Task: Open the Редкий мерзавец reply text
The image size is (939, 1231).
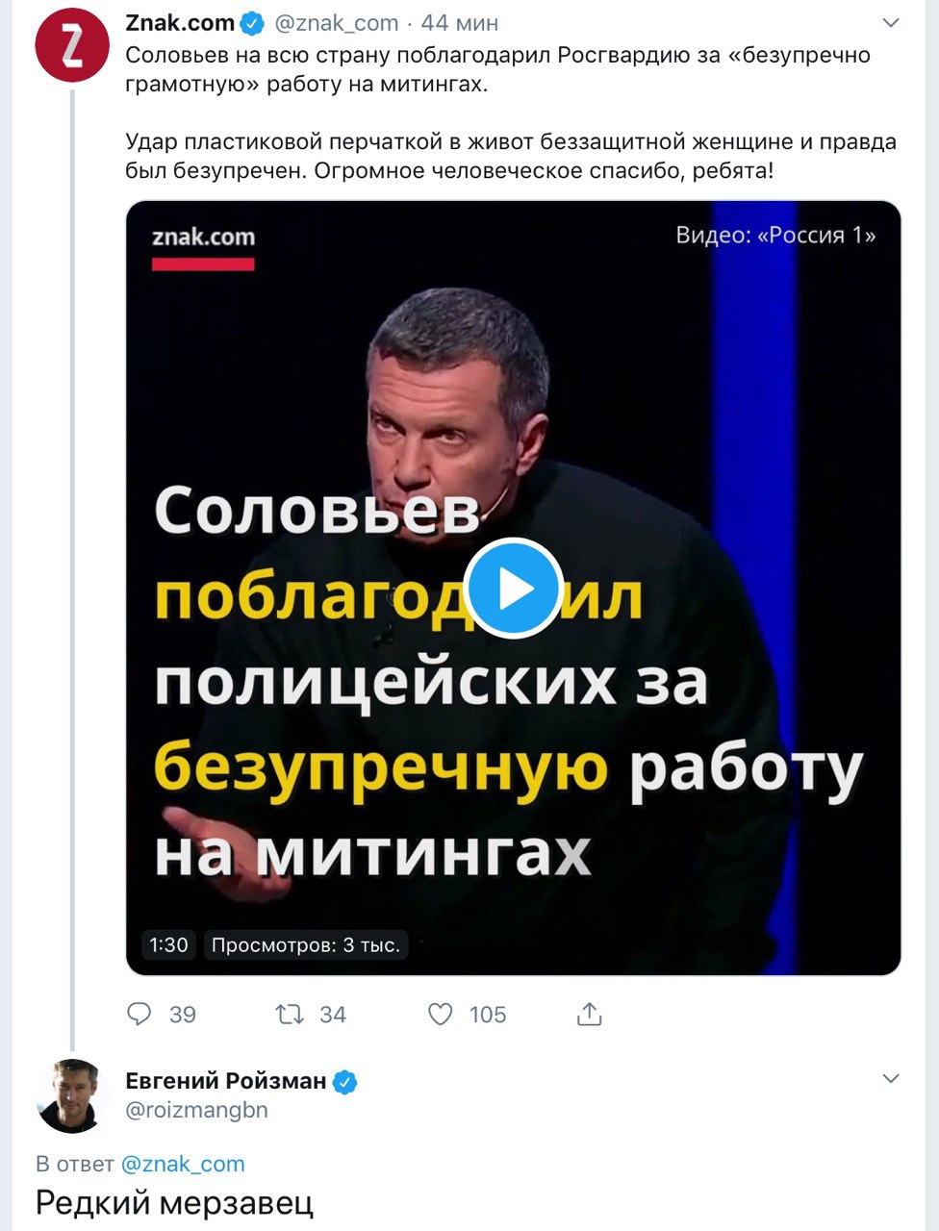Action: click(174, 1203)
